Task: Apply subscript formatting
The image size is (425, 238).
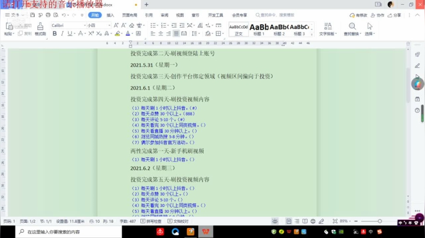Action: [99, 34]
